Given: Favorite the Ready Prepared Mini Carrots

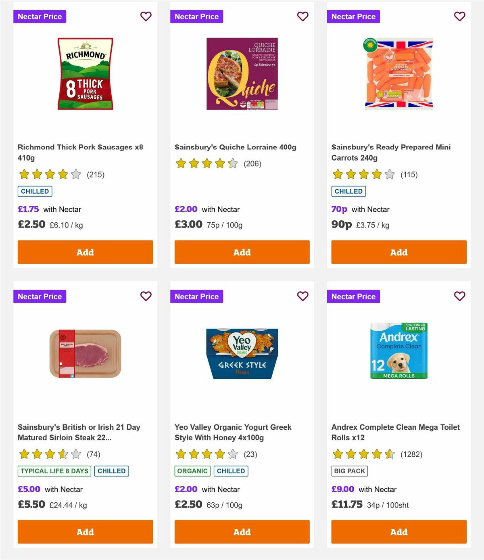Looking at the screenshot, I should pos(459,17).
